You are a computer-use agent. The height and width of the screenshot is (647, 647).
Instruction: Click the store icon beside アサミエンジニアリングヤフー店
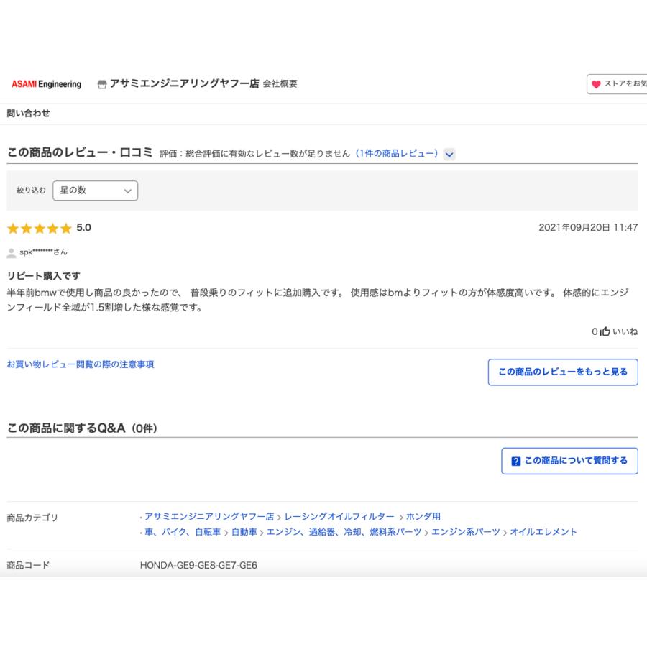point(100,84)
